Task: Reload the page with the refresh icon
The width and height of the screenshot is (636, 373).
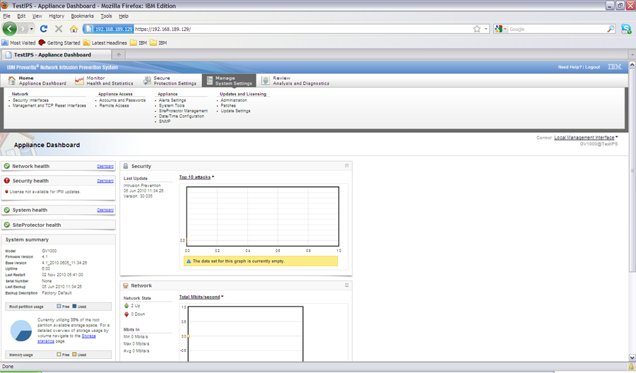Action: [44, 29]
